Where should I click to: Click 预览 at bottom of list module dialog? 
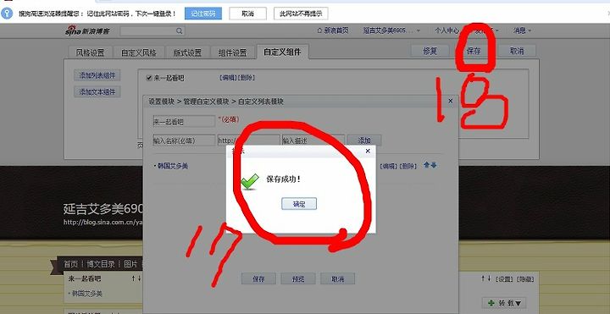click(298, 278)
